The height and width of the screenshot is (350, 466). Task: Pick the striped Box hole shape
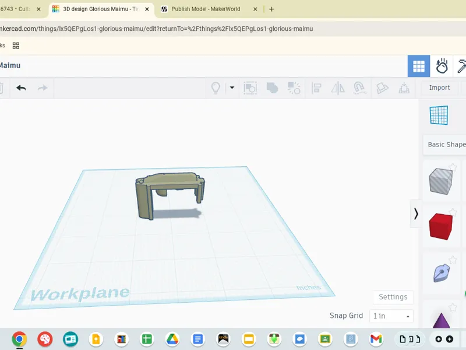[440, 181]
